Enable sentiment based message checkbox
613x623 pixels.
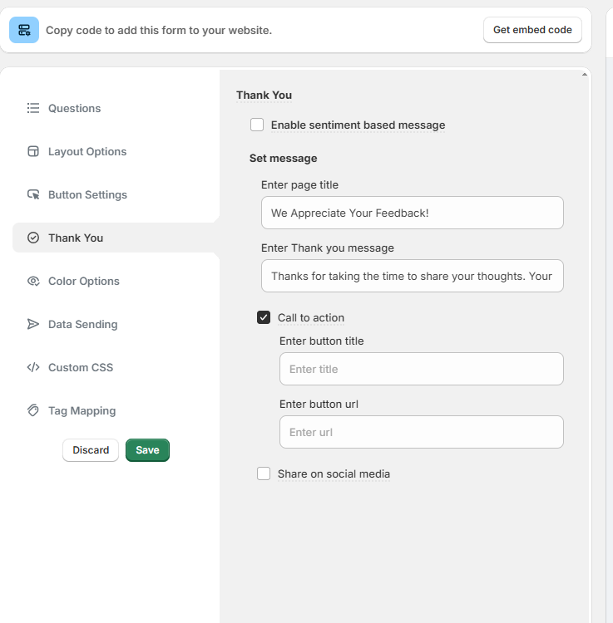tap(257, 125)
